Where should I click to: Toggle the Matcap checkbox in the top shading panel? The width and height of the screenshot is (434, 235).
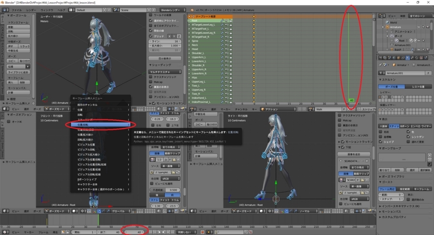pyautogui.click(x=151, y=82)
